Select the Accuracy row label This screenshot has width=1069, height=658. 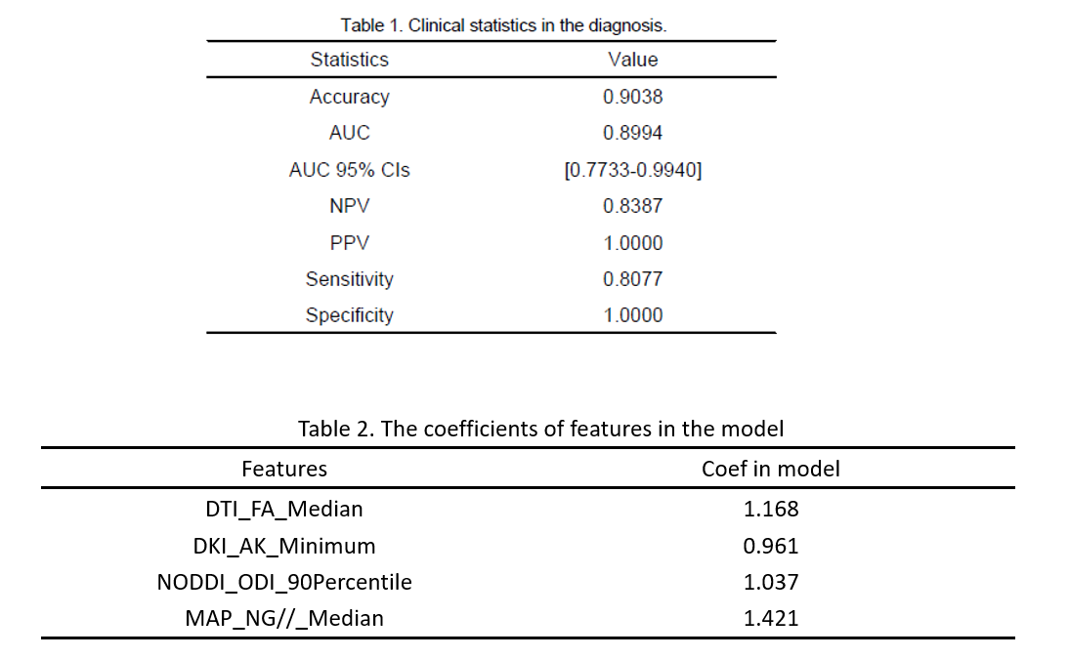[349, 97]
